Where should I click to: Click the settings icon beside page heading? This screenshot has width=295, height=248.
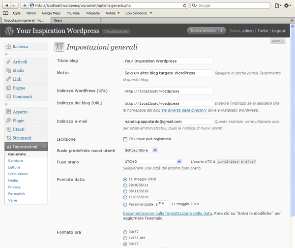point(59,47)
